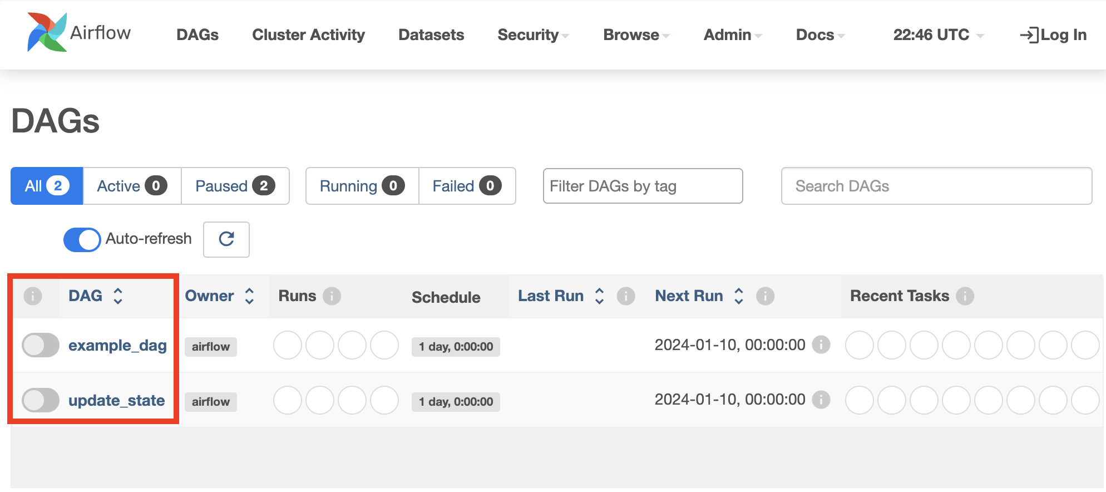1106x492 pixels.
Task: Open the Admin dropdown menu
Action: click(x=733, y=35)
